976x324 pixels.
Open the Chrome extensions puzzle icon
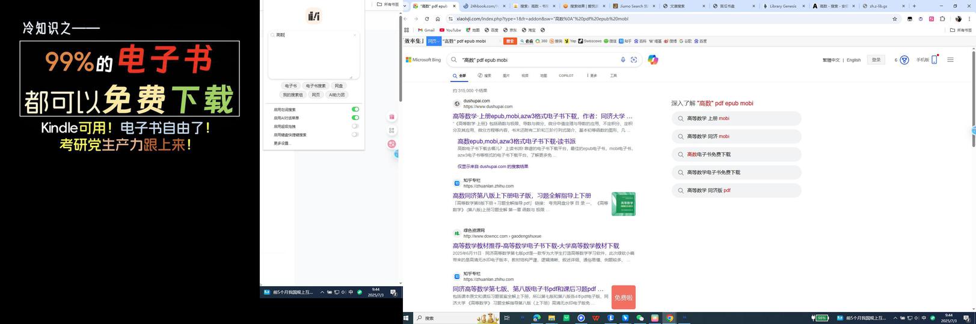[942, 19]
